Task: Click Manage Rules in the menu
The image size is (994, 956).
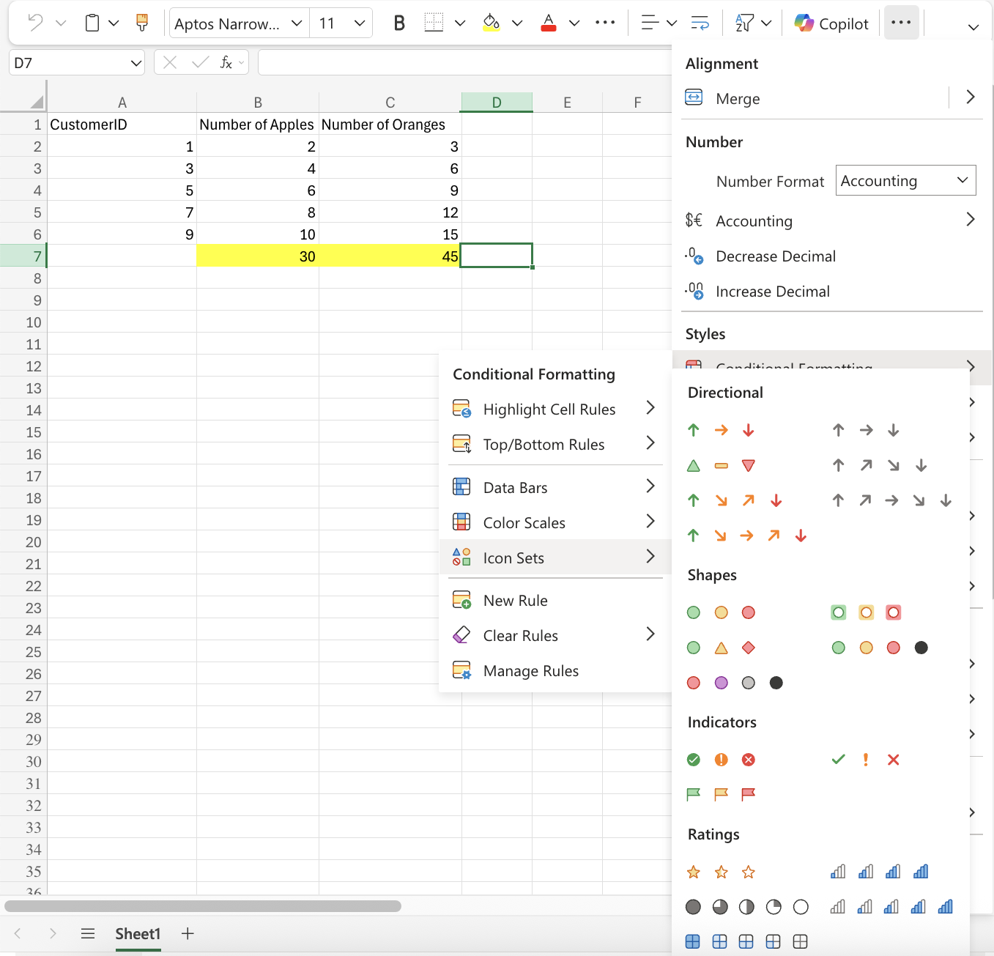Action: pyautogui.click(x=530, y=670)
